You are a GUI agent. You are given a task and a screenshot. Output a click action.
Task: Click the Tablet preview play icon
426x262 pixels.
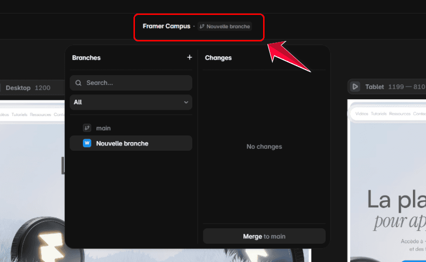(x=355, y=87)
